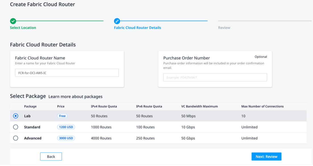Click the green checkmark step icon
Screen dimensions: 313x166
click(13, 21)
